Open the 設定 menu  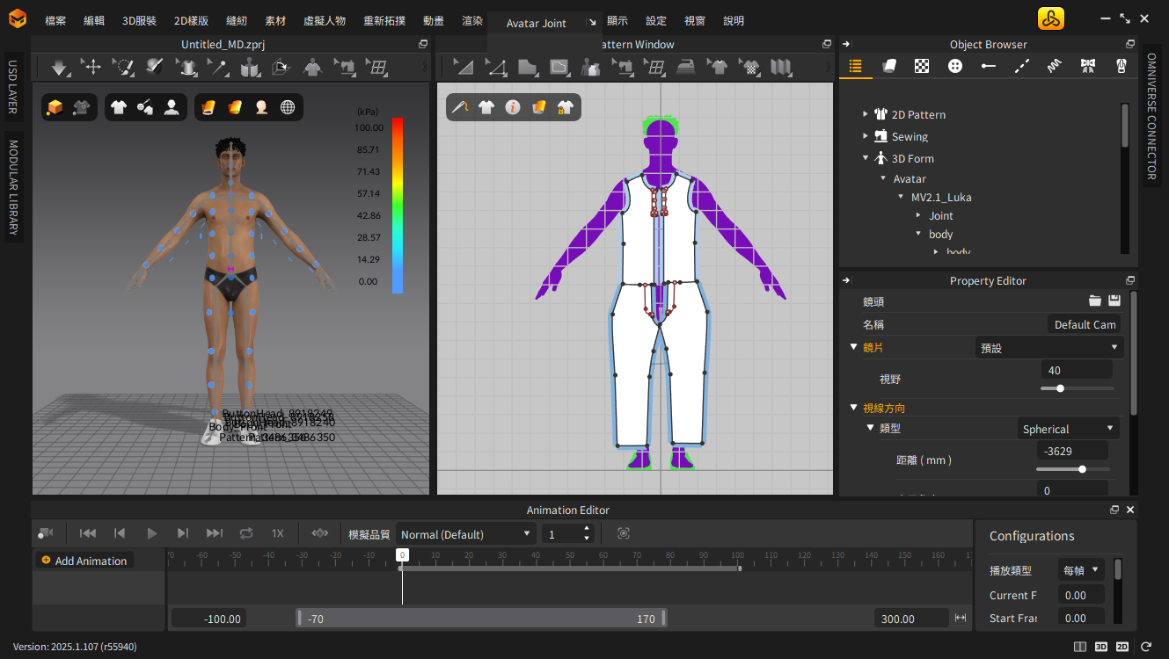[x=656, y=20]
